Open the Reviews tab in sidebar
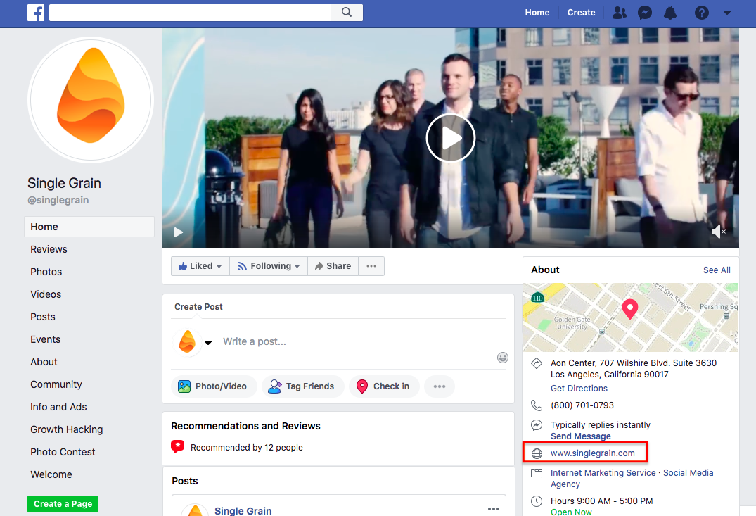Screen dimensions: 756x516 coord(49,249)
